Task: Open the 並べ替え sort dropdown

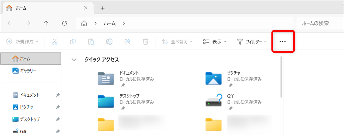Action: click(x=177, y=42)
